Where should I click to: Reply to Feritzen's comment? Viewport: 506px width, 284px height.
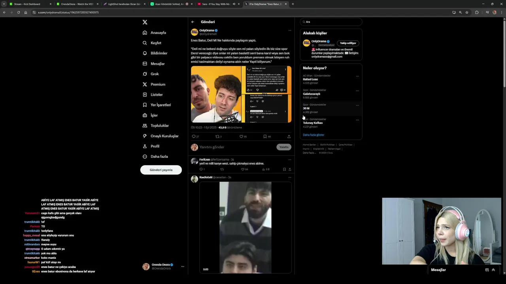(201, 169)
